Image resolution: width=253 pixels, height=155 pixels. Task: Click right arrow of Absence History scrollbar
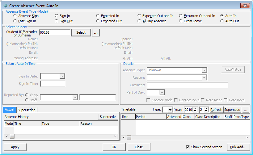[115, 136]
